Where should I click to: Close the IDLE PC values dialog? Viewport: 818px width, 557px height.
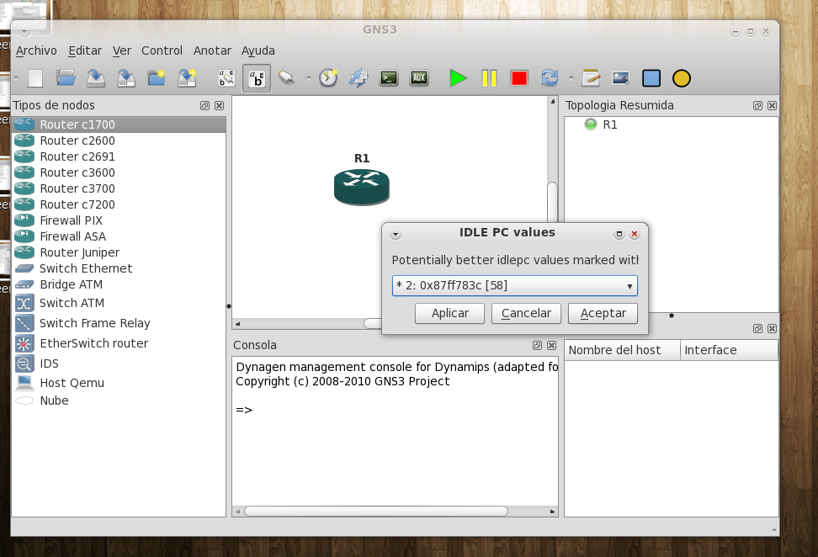[x=635, y=234]
